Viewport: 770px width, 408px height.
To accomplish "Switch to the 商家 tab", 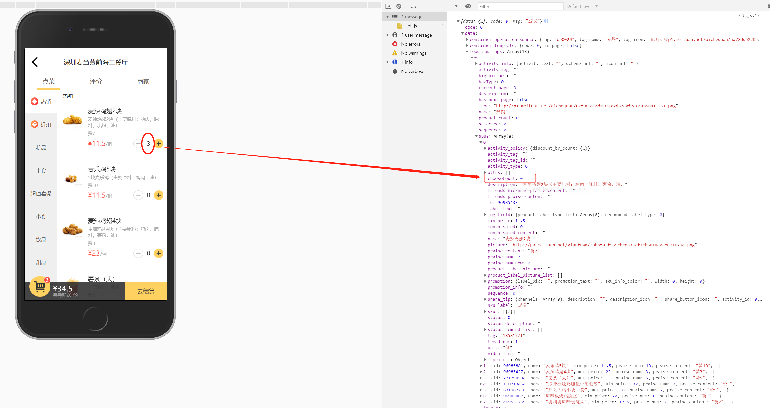I will (x=143, y=81).
